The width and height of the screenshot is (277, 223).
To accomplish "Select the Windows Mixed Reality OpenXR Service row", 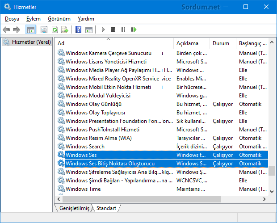I will pos(162,79).
